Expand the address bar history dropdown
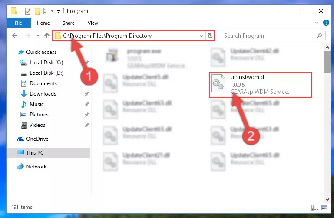The height and width of the screenshot is (218, 334). (201, 36)
